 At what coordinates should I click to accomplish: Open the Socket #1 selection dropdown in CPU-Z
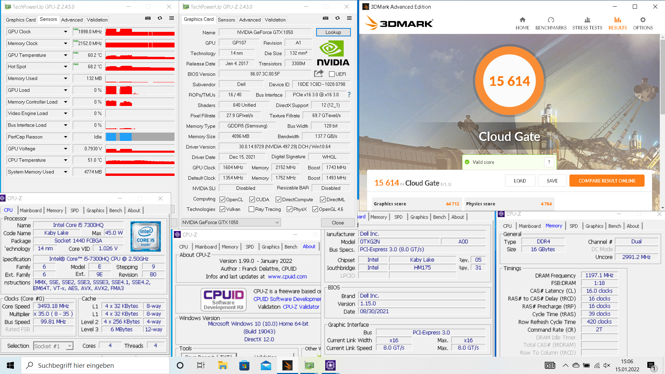(53, 346)
